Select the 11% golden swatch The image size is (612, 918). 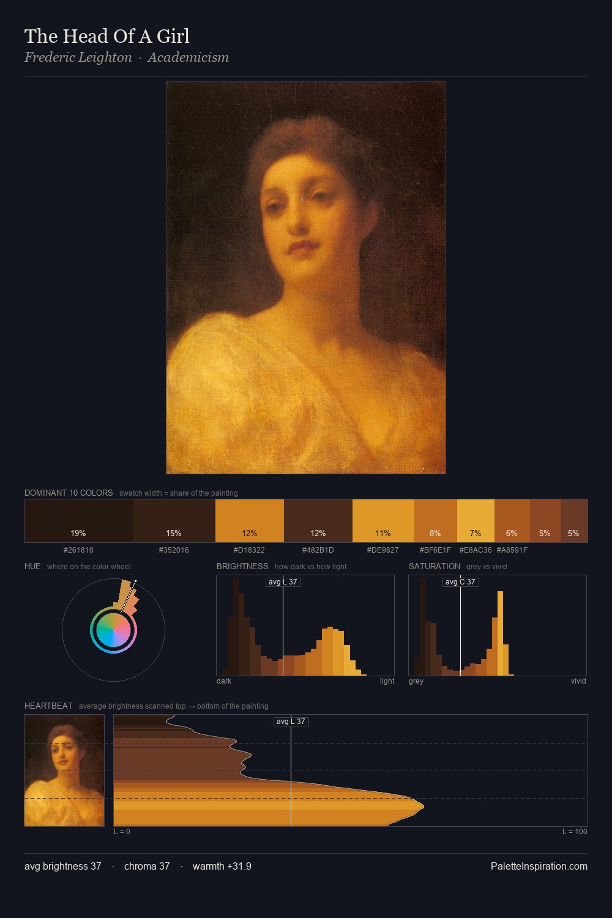click(383, 521)
